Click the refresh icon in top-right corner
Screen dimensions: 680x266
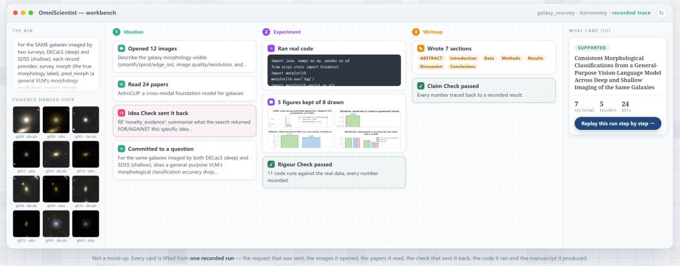pyautogui.click(x=661, y=13)
